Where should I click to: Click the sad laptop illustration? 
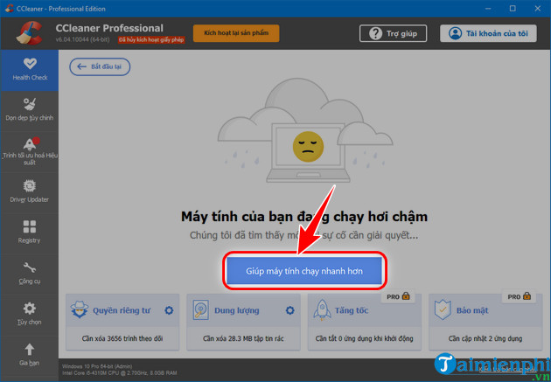(x=305, y=130)
